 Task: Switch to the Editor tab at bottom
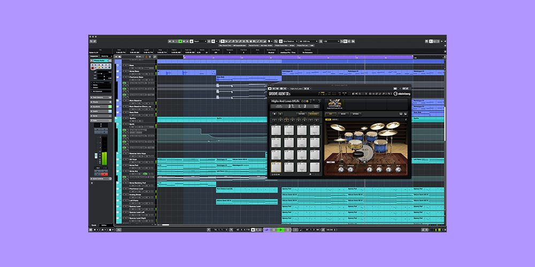click(104, 225)
